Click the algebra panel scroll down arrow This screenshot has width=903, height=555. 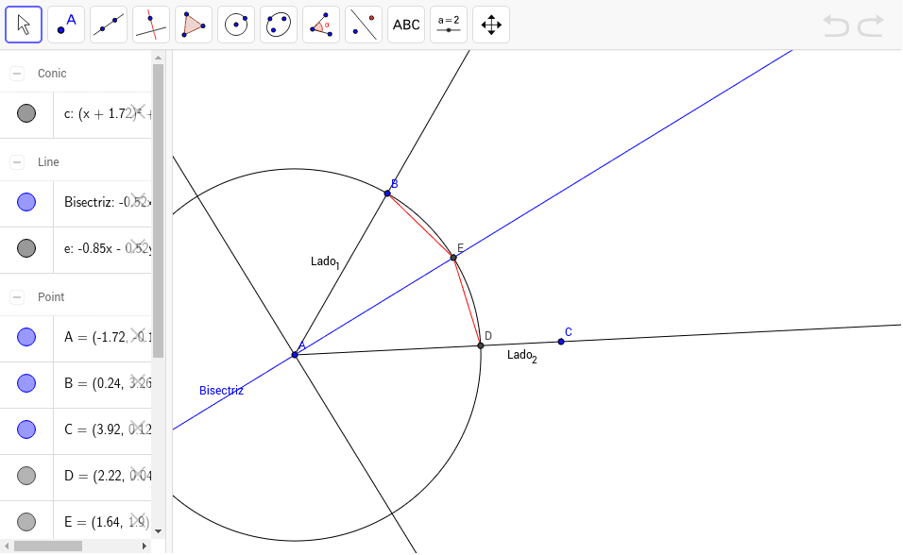(159, 531)
